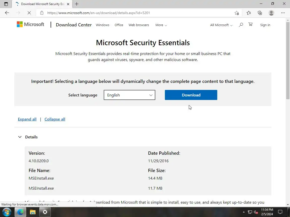This screenshot has width=290, height=217.
Task: Open the browser profile avatar
Action: pos(271,13)
